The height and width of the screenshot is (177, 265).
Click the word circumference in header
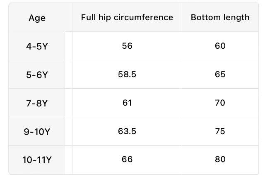144,17
